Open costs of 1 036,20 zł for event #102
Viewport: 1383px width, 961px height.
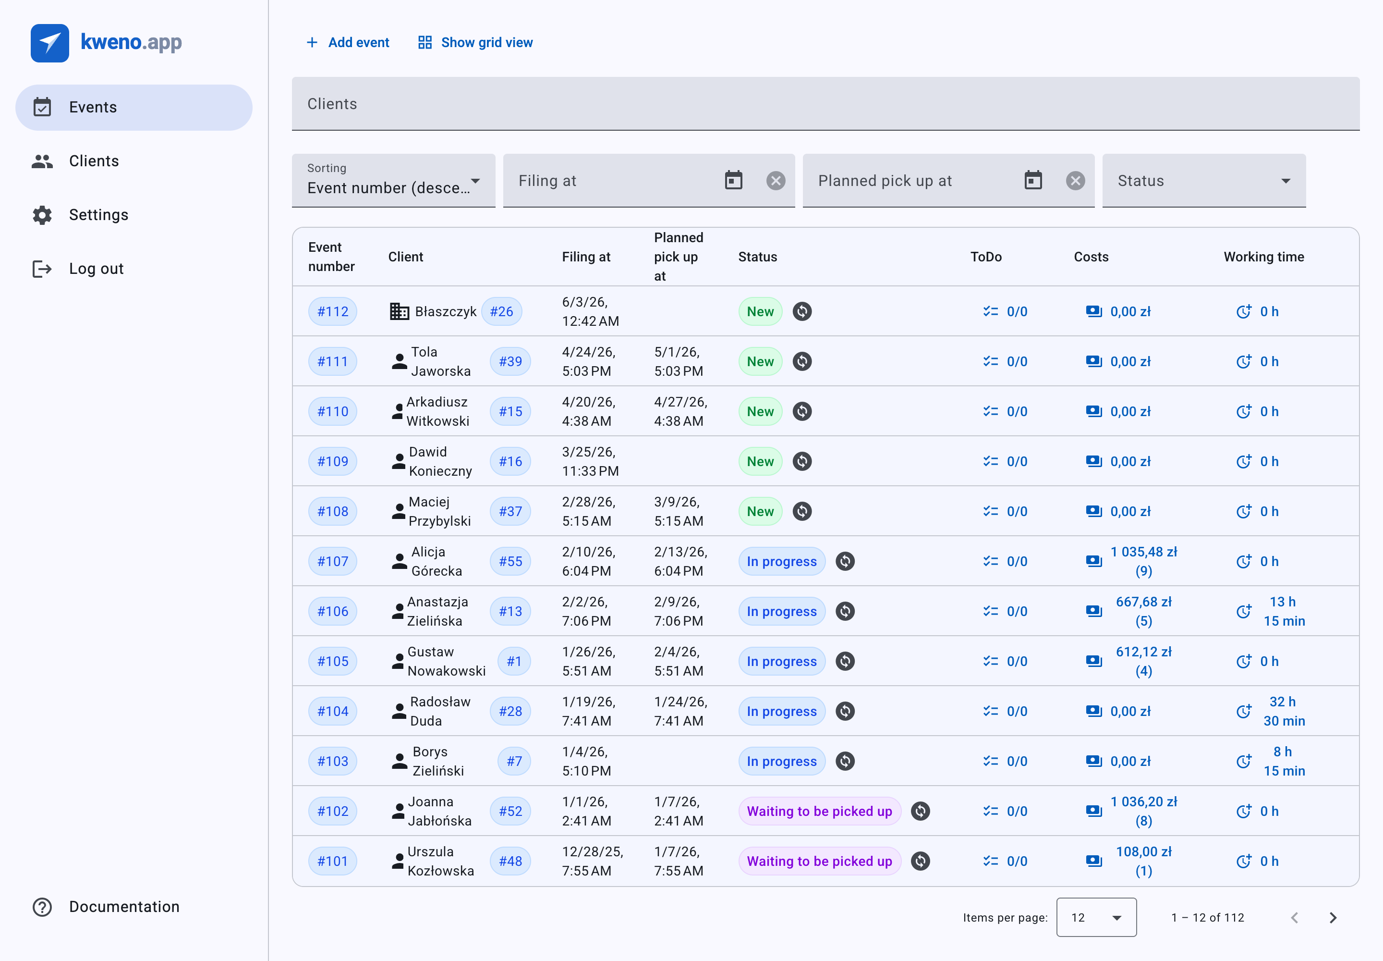(1131, 811)
